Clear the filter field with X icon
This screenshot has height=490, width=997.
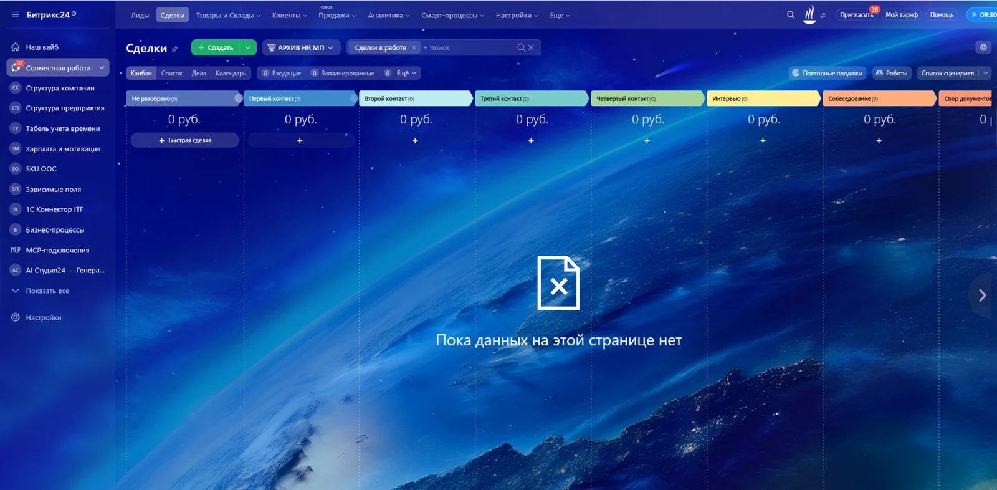pos(531,47)
